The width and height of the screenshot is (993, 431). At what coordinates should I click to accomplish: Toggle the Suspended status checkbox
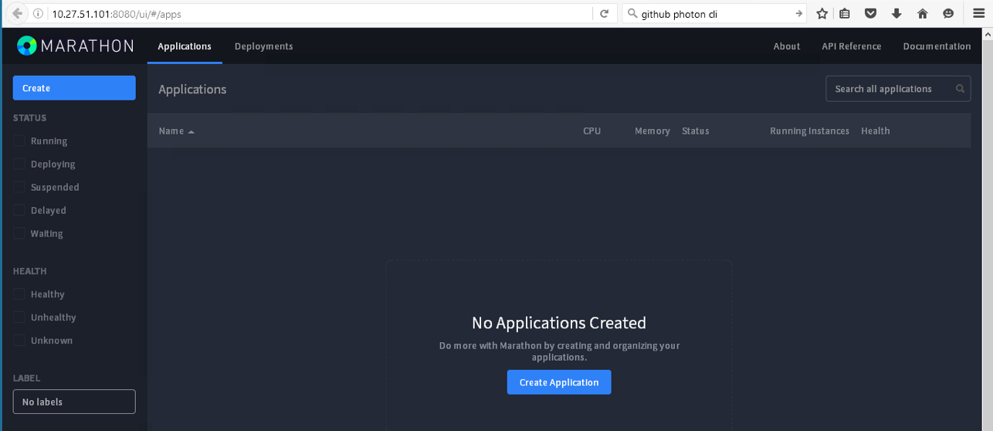[19, 188]
